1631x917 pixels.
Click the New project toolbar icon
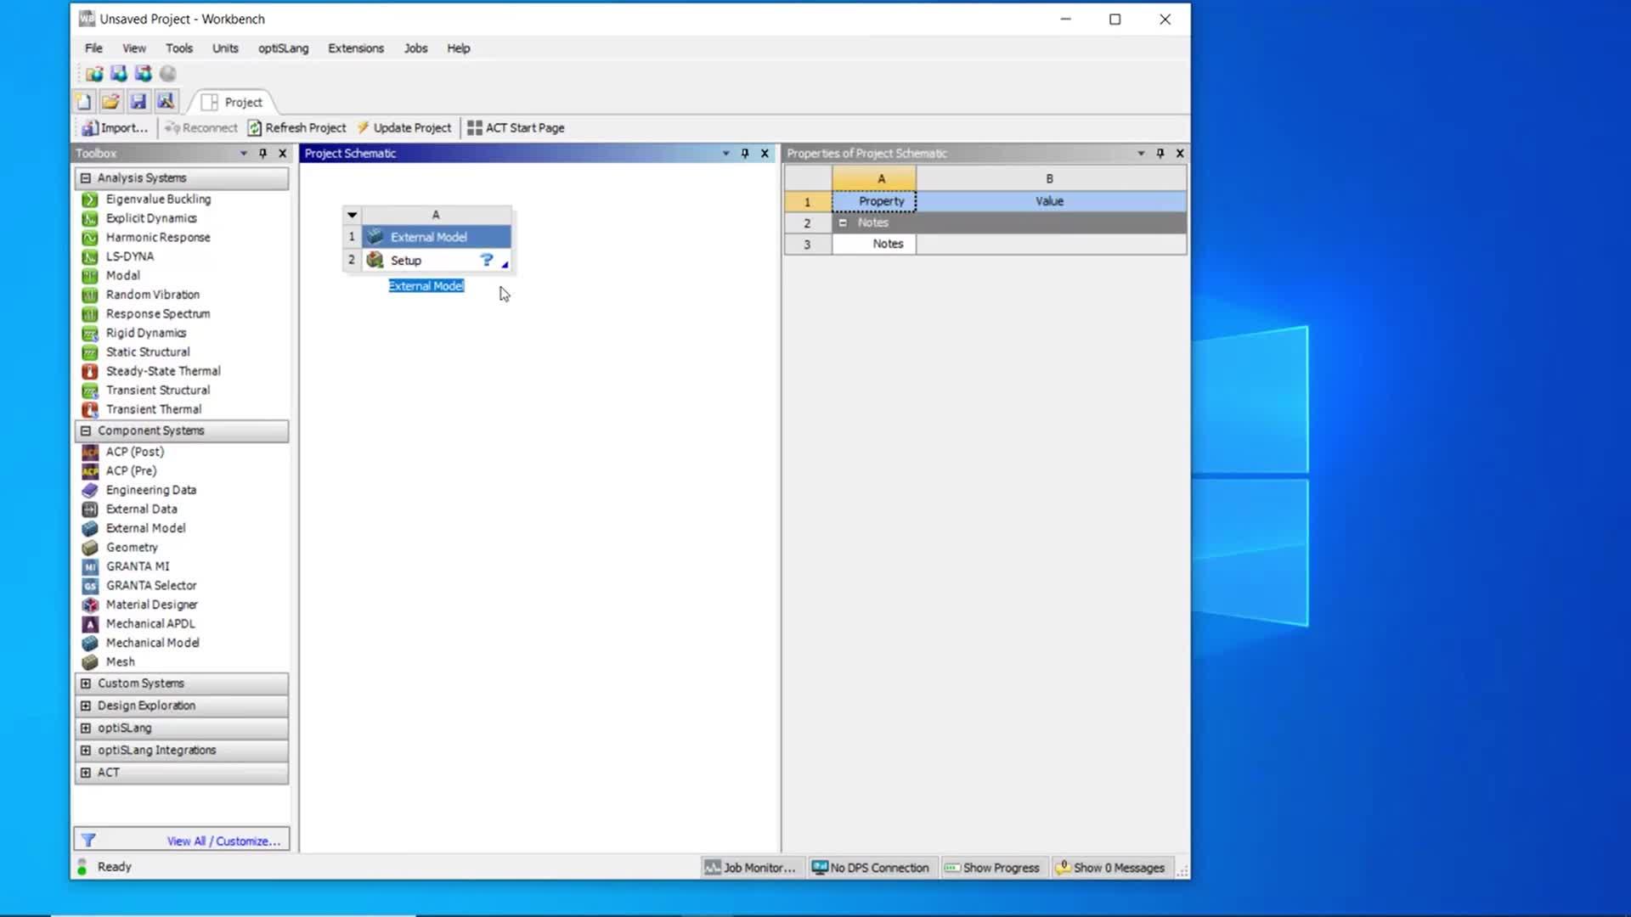[x=83, y=102]
